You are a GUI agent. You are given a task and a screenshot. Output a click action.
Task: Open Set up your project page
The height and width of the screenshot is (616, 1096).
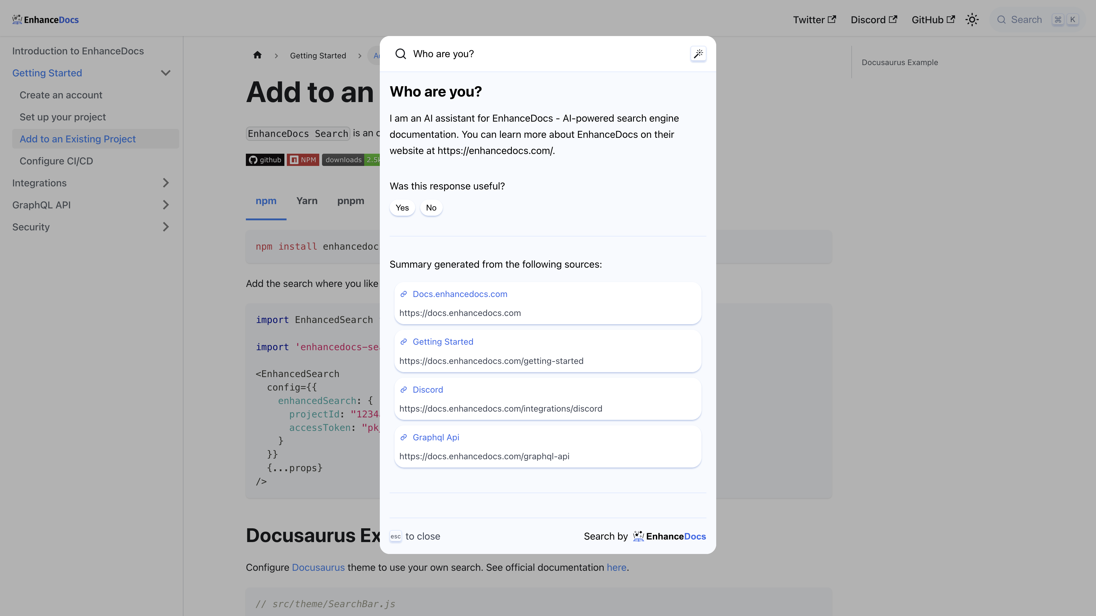click(63, 117)
